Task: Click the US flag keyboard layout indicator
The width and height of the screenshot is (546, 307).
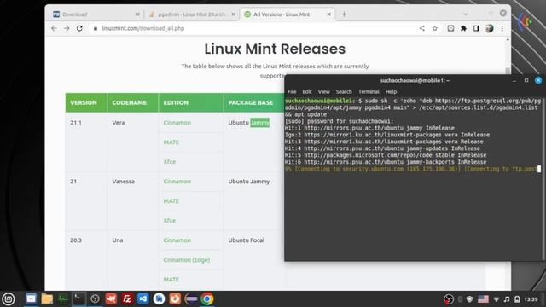Action: [x=483, y=299]
